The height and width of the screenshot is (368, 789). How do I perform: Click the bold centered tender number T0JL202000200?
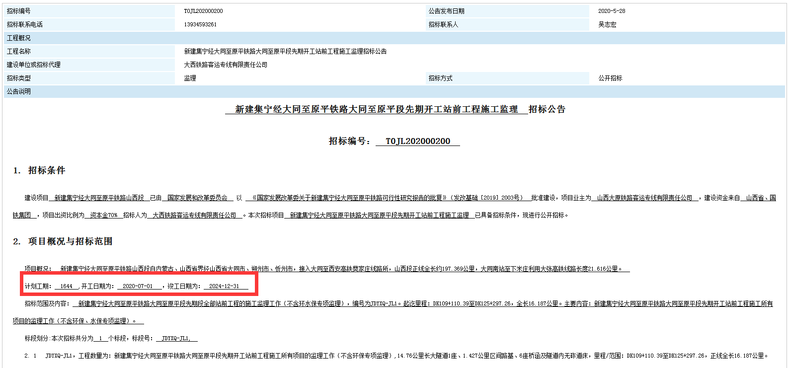click(417, 141)
